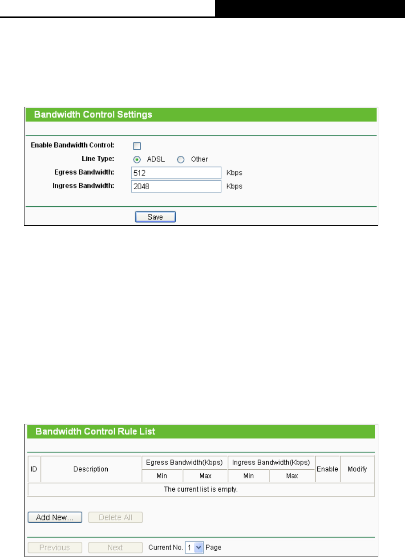Tick the Enable Bandwidth Control checkbox

coord(137,146)
